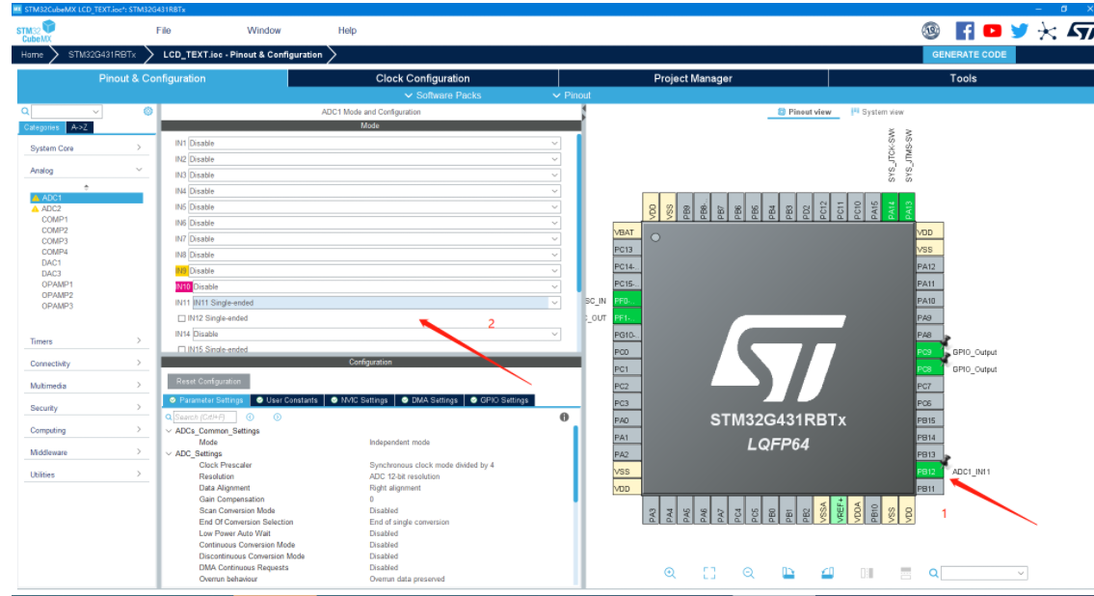Switch to Tools tab

tap(963, 78)
